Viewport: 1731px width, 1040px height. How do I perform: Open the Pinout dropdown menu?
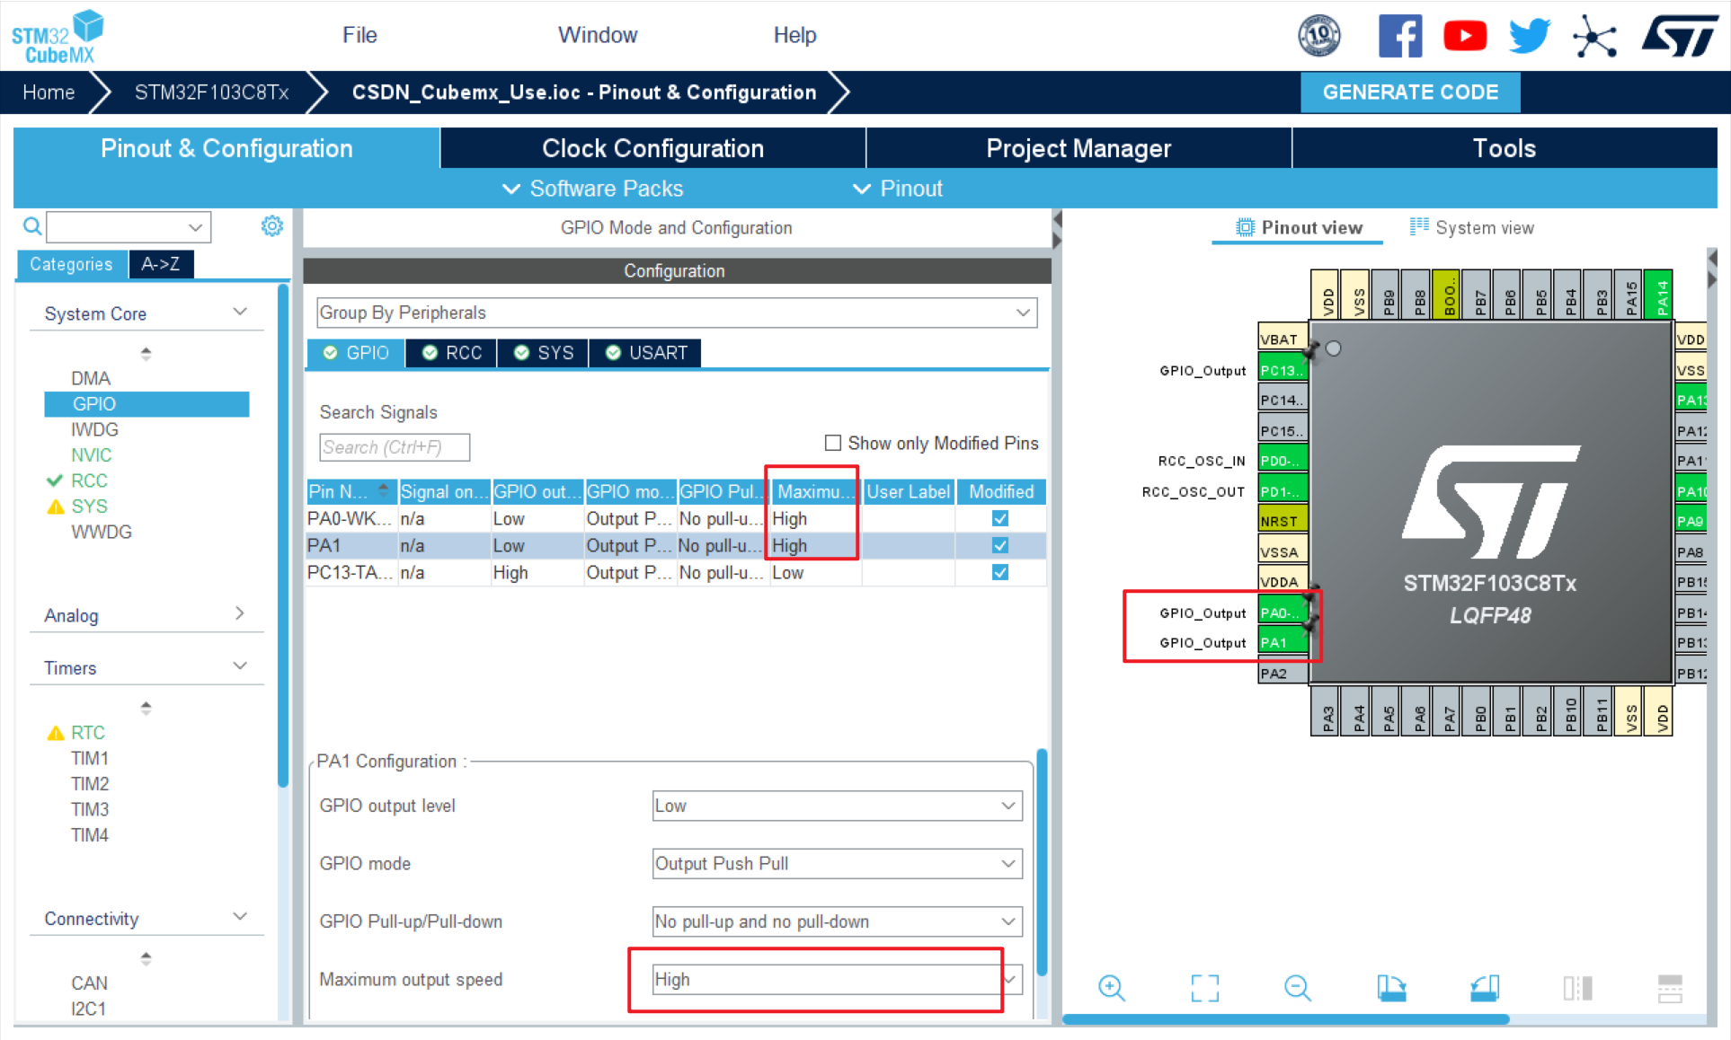pyautogui.click(x=898, y=189)
